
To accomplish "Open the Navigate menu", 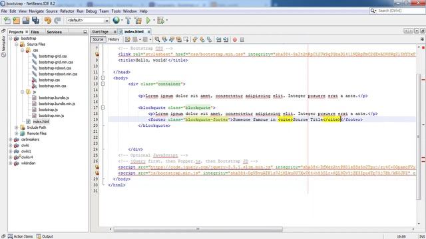I will pos(37,11).
